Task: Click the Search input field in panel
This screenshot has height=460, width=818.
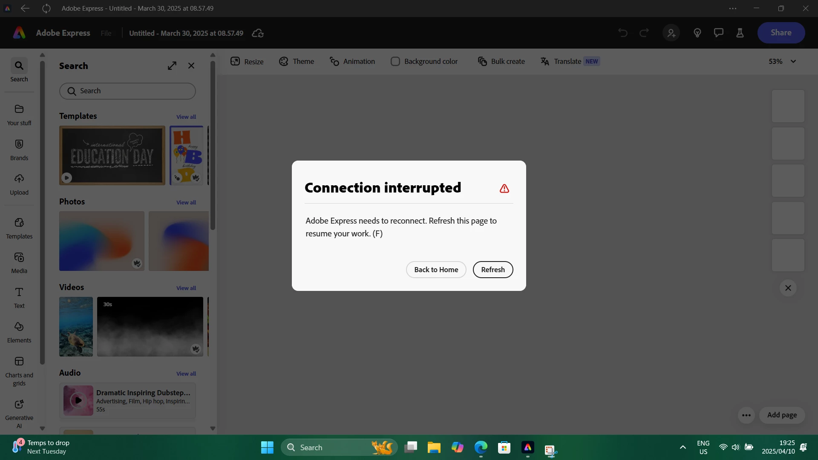Action: pyautogui.click(x=127, y=91)
